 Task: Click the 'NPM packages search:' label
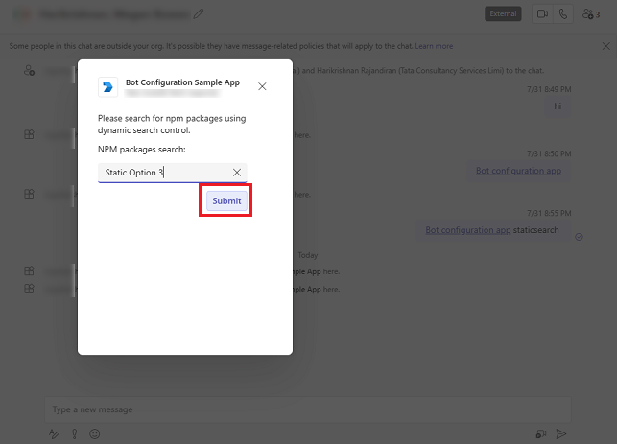(x=142, y=150)
